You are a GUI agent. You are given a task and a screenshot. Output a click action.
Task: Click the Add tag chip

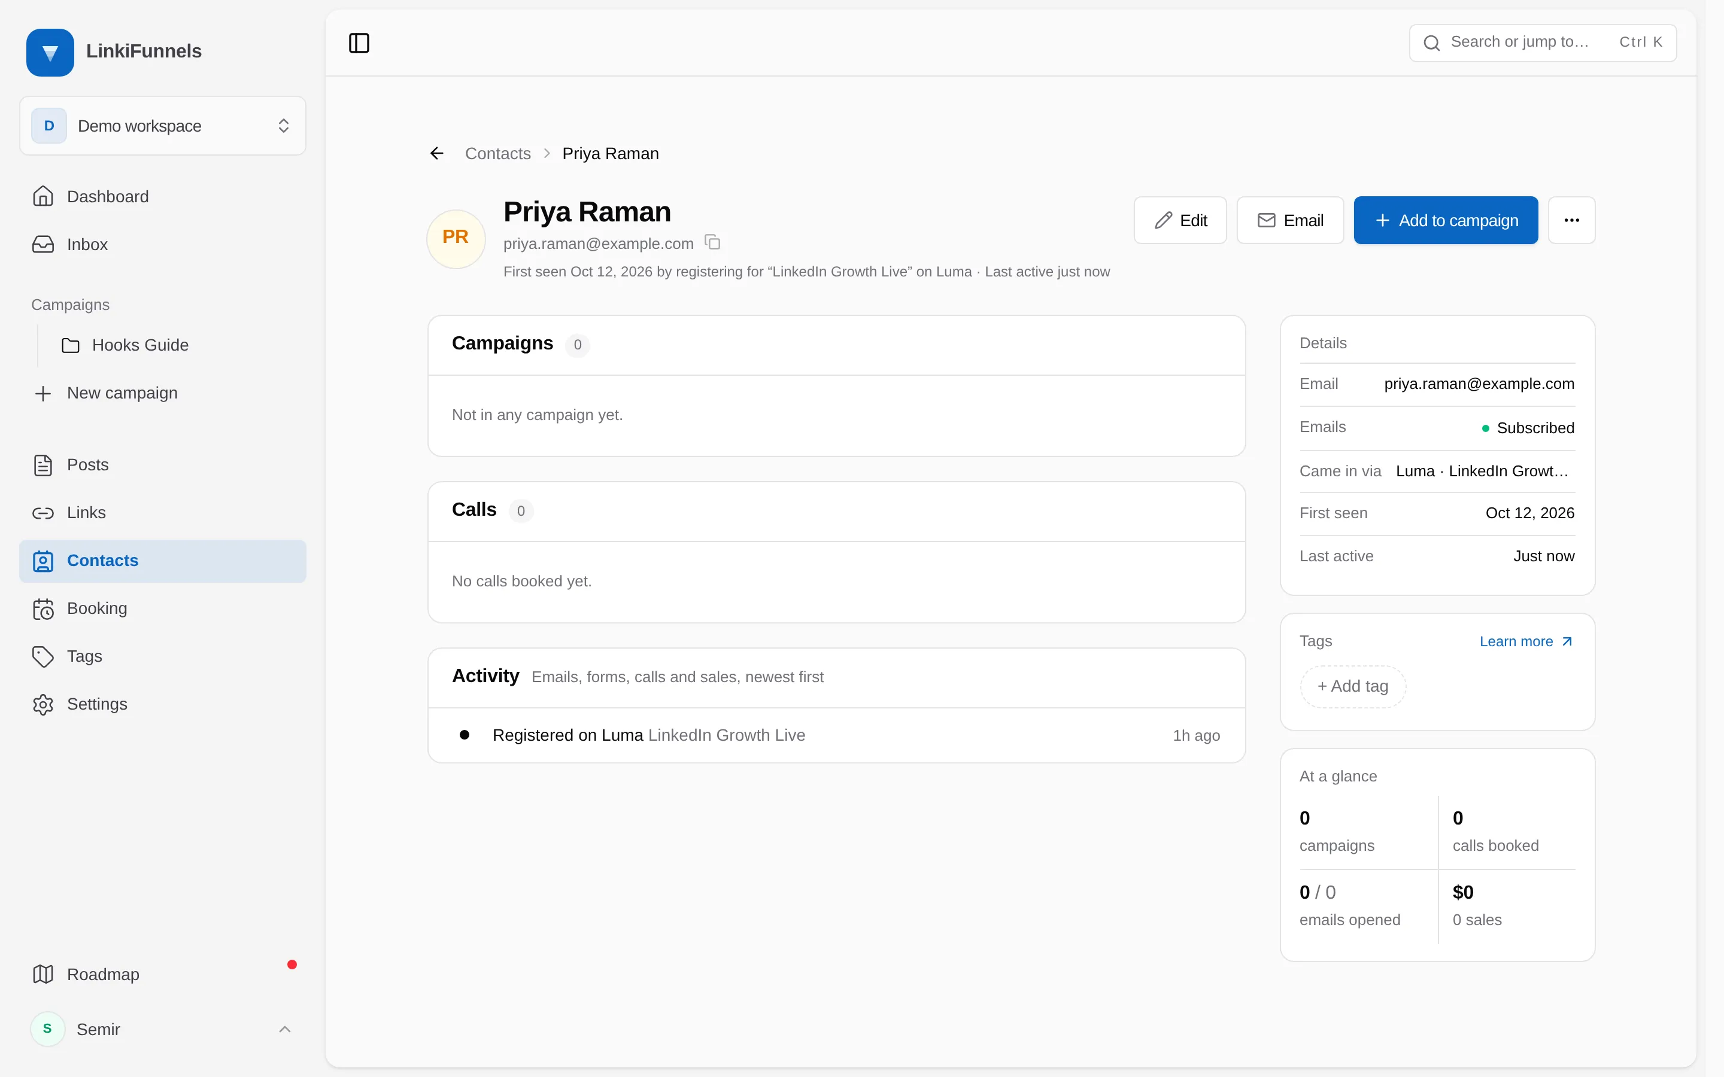pyautogui.click(x=1353, y=686)
